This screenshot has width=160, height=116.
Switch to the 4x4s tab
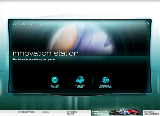54,113
